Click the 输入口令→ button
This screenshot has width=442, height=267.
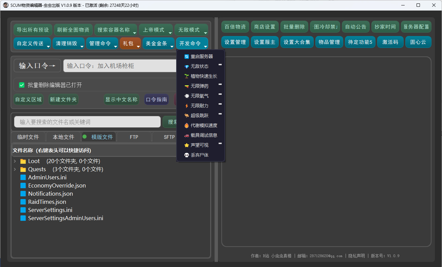coord(37,66)
